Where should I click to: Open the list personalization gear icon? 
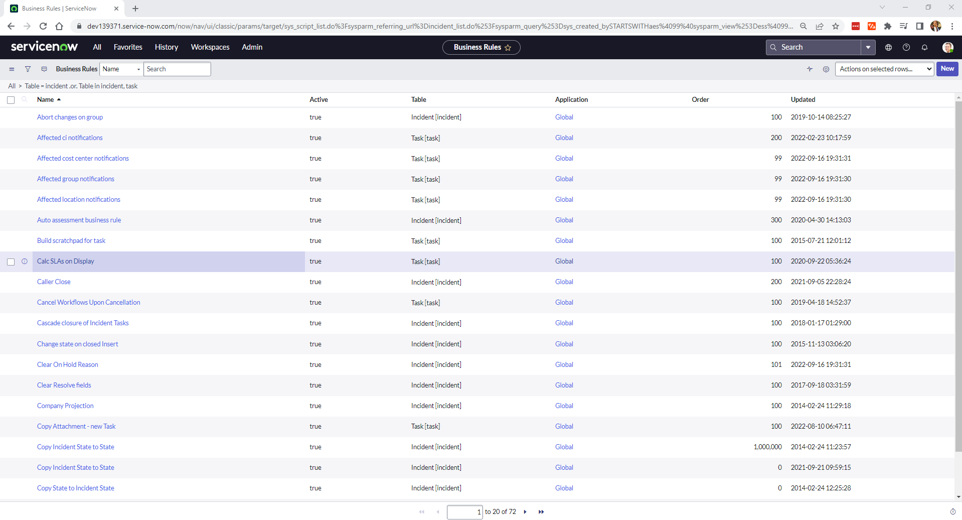point(826,69)
